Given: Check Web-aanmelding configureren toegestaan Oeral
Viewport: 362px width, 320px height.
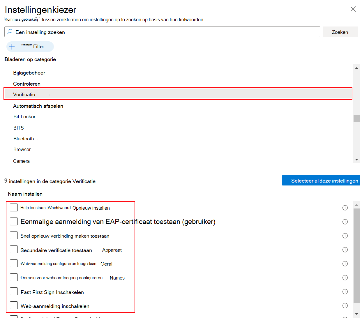Looking at the screenshot, I should click(x=14, y=263).
